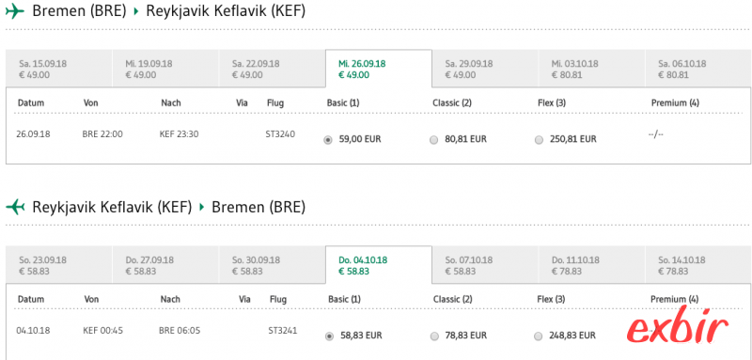
Task: Open the So. 23.09.18 return date tab
Action: tap(59, 265)
